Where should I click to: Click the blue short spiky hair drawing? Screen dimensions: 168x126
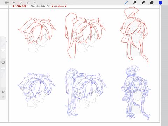tap(36, 90)
